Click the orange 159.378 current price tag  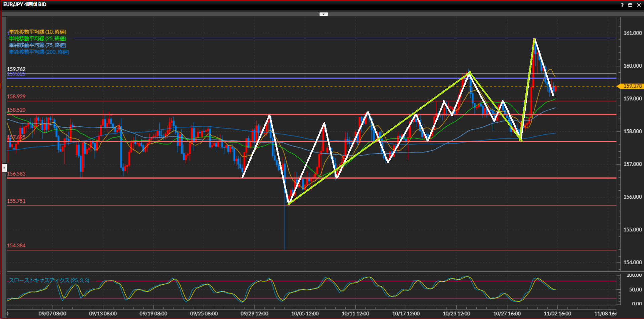632,86
